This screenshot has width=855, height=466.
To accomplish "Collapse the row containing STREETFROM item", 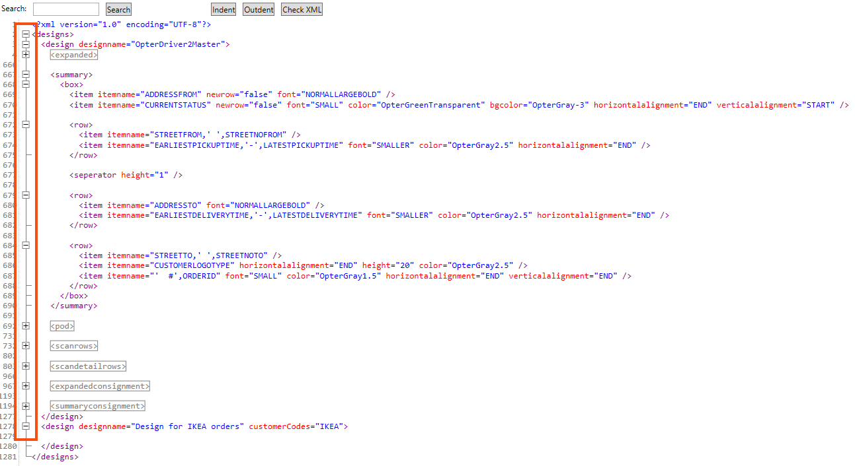I will pyautogui.click(x=26, y=125).
